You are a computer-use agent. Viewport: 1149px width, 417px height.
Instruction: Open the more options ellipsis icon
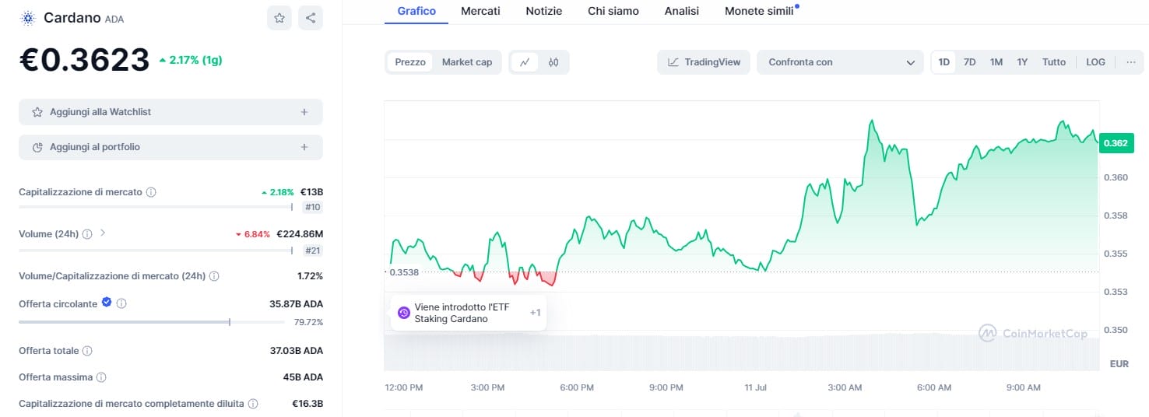tap(1131, 62)
